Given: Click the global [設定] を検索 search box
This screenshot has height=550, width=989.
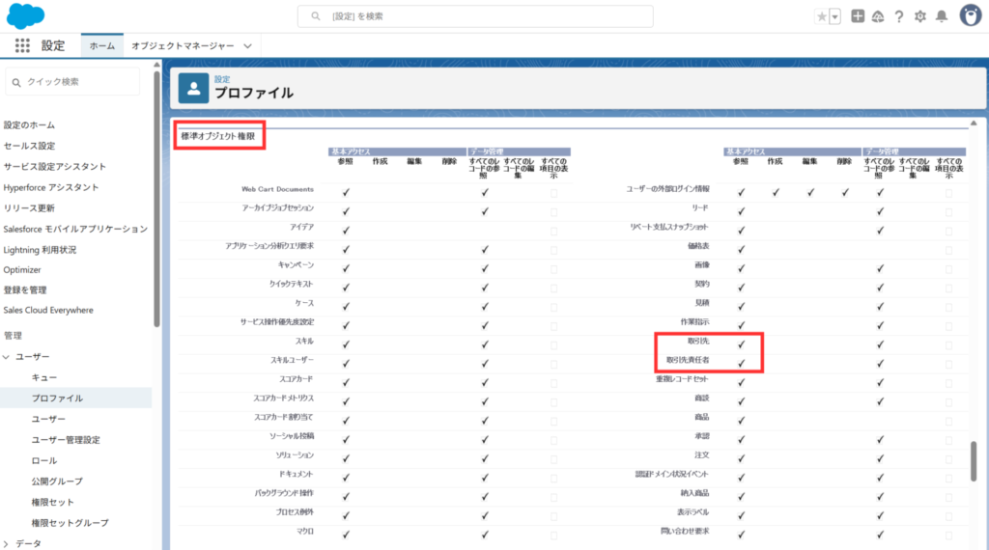Looking at the screenshot, I should click(x=475, y=16).
